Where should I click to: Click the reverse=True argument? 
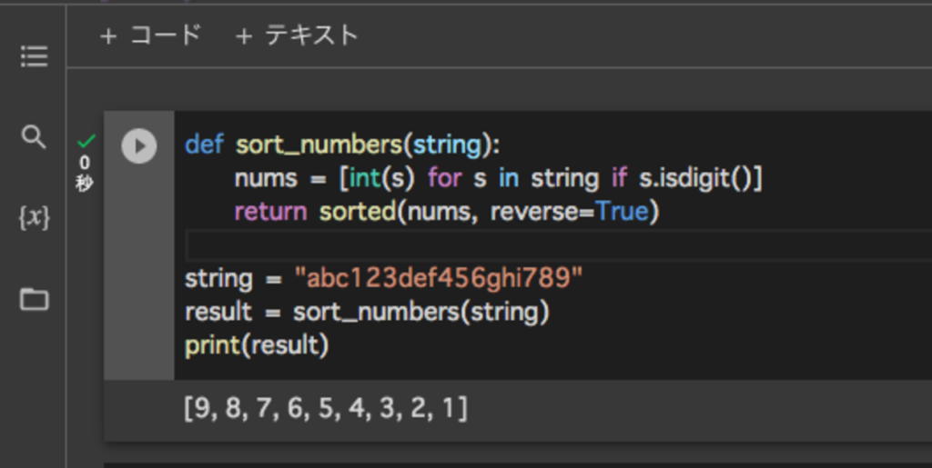570,212
